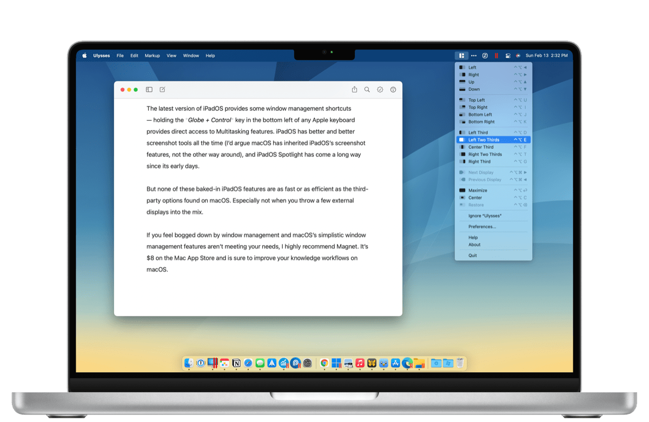The height and width of the screenshot is (422, 649).
Task: Launch Spark mail from the Dock
Action: 272,363
